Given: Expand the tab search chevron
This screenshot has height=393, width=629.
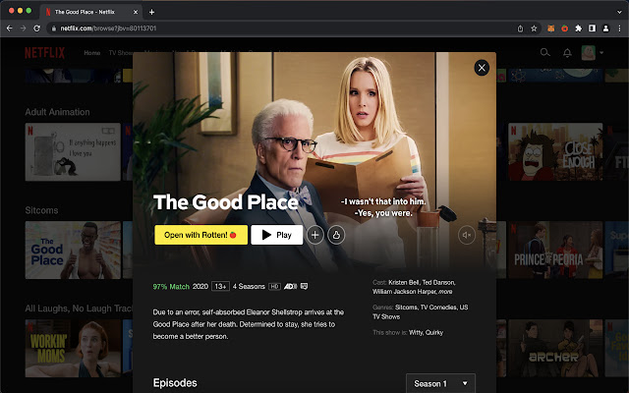Looking at the screenshot, I should (x=619, y=12).
